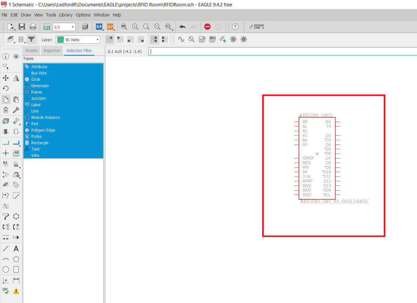Switch to the Board editor
The width and height of the screenshot is (417, 303).
[47, 27]
